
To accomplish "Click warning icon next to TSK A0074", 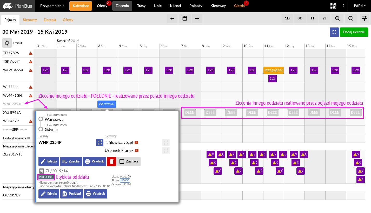I will pyautogui.click(x=30, y=62).
